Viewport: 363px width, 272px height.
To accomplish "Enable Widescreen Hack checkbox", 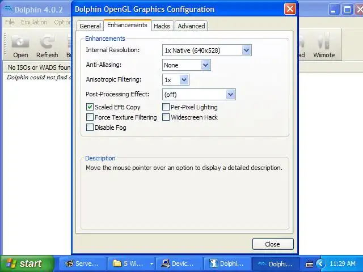I will tap(166, 117).
